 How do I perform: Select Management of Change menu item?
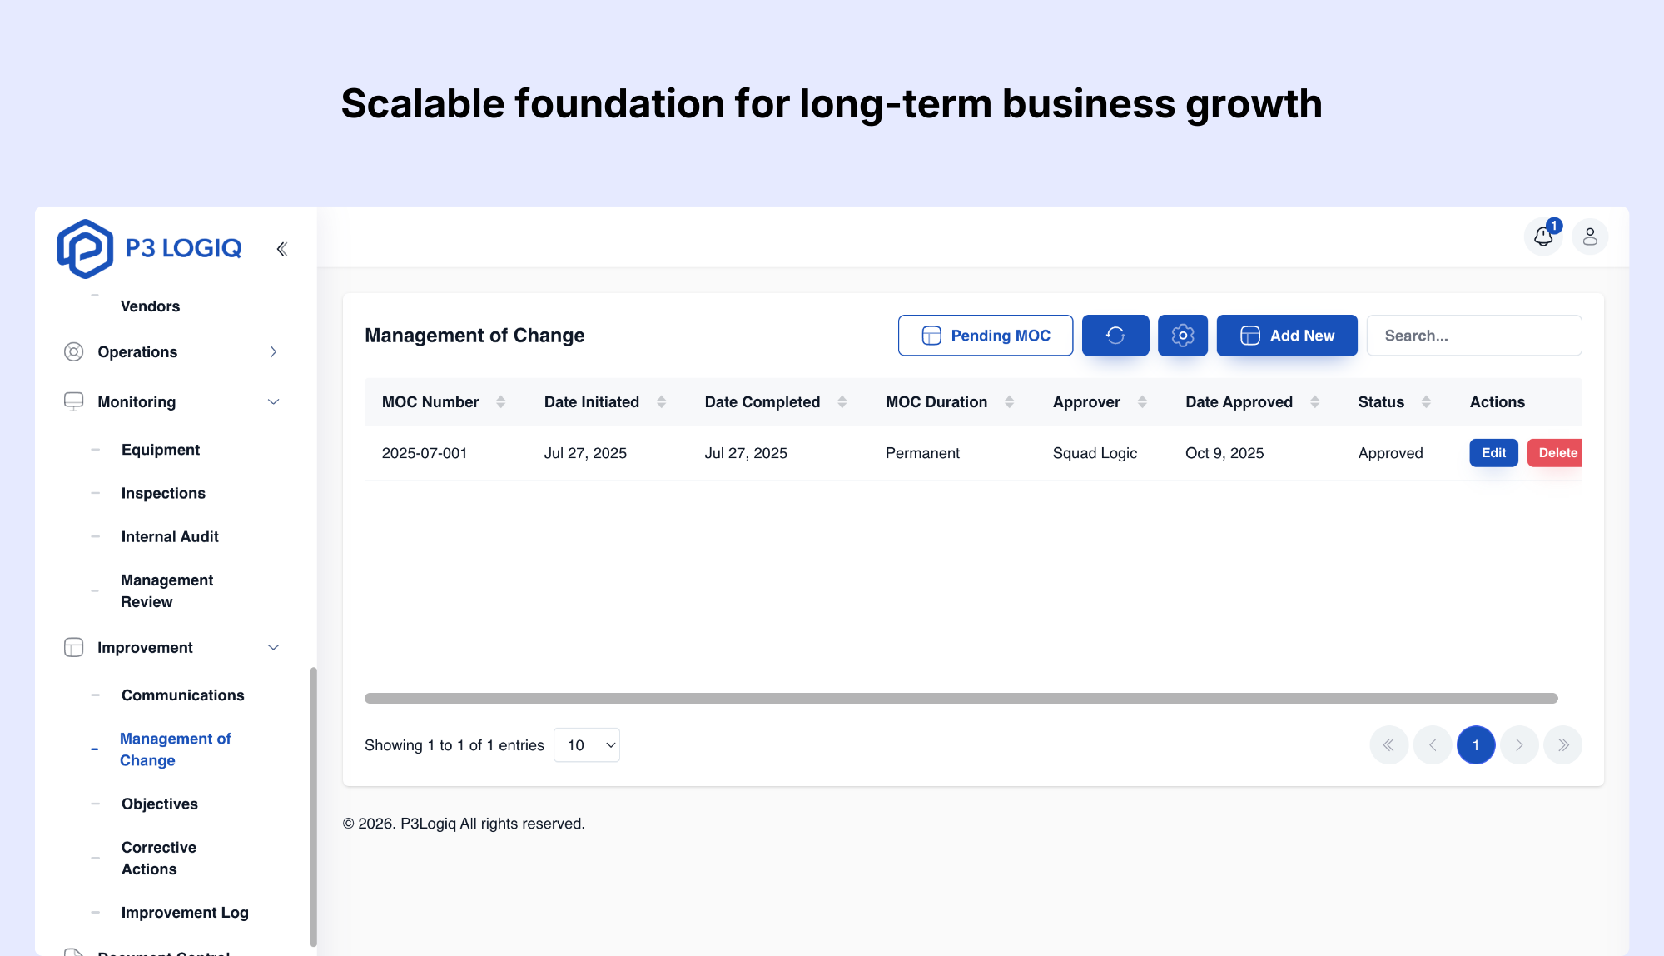(x=175, y=749)
